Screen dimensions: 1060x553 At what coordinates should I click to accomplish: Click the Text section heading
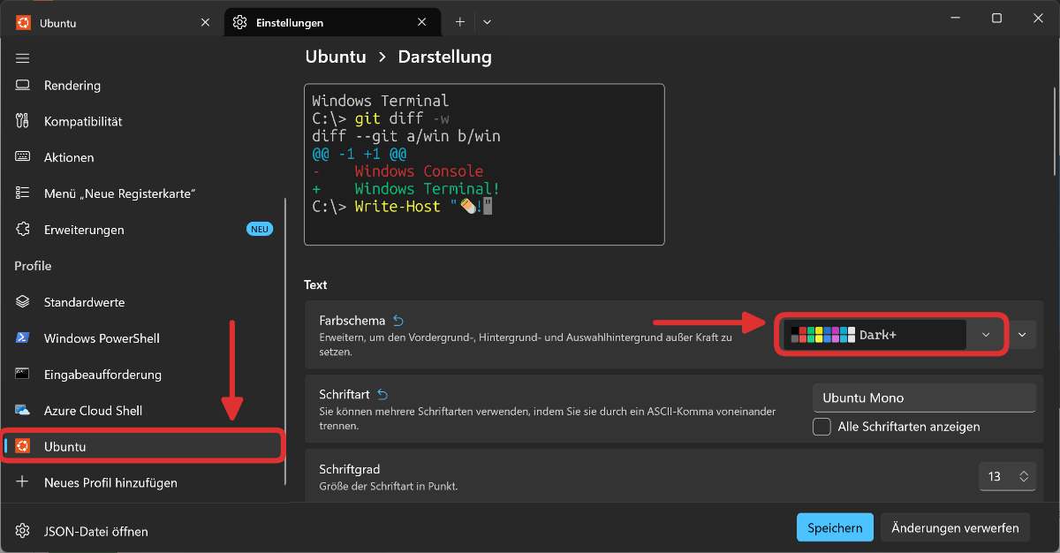(x=315, y=284)
